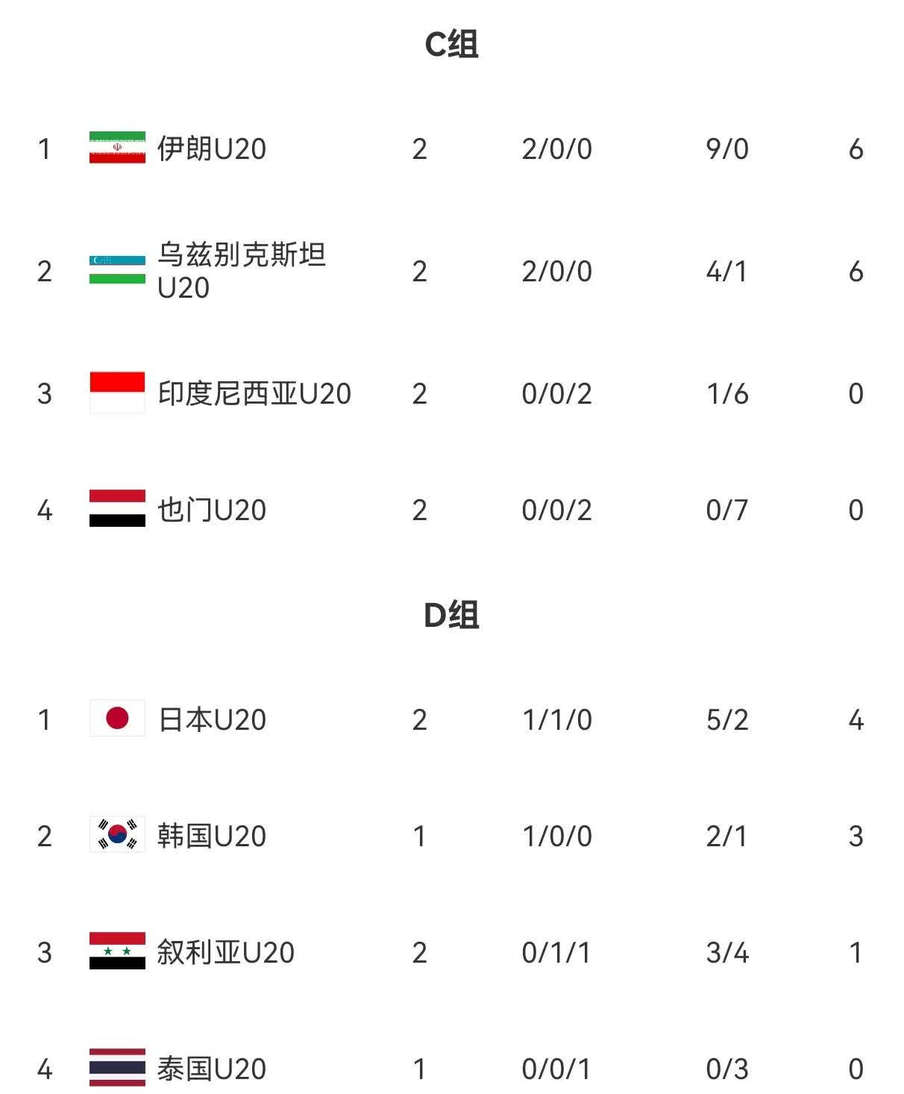The image size is (904, 1094).
Task: Select the 叙利亚U20 team name
Action: 226,952
